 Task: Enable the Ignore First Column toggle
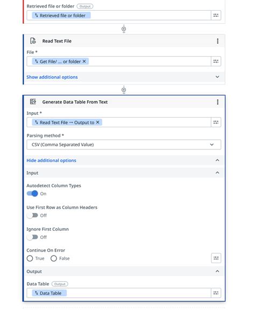click(x=32, y=237)
